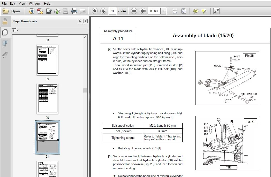Click the Edit/Sign document icon

49,11
